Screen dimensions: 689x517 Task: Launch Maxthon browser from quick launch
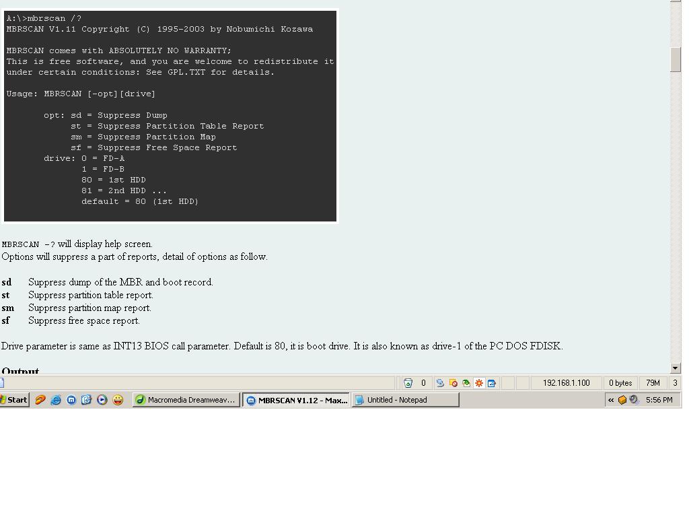(x=71, y=400)
